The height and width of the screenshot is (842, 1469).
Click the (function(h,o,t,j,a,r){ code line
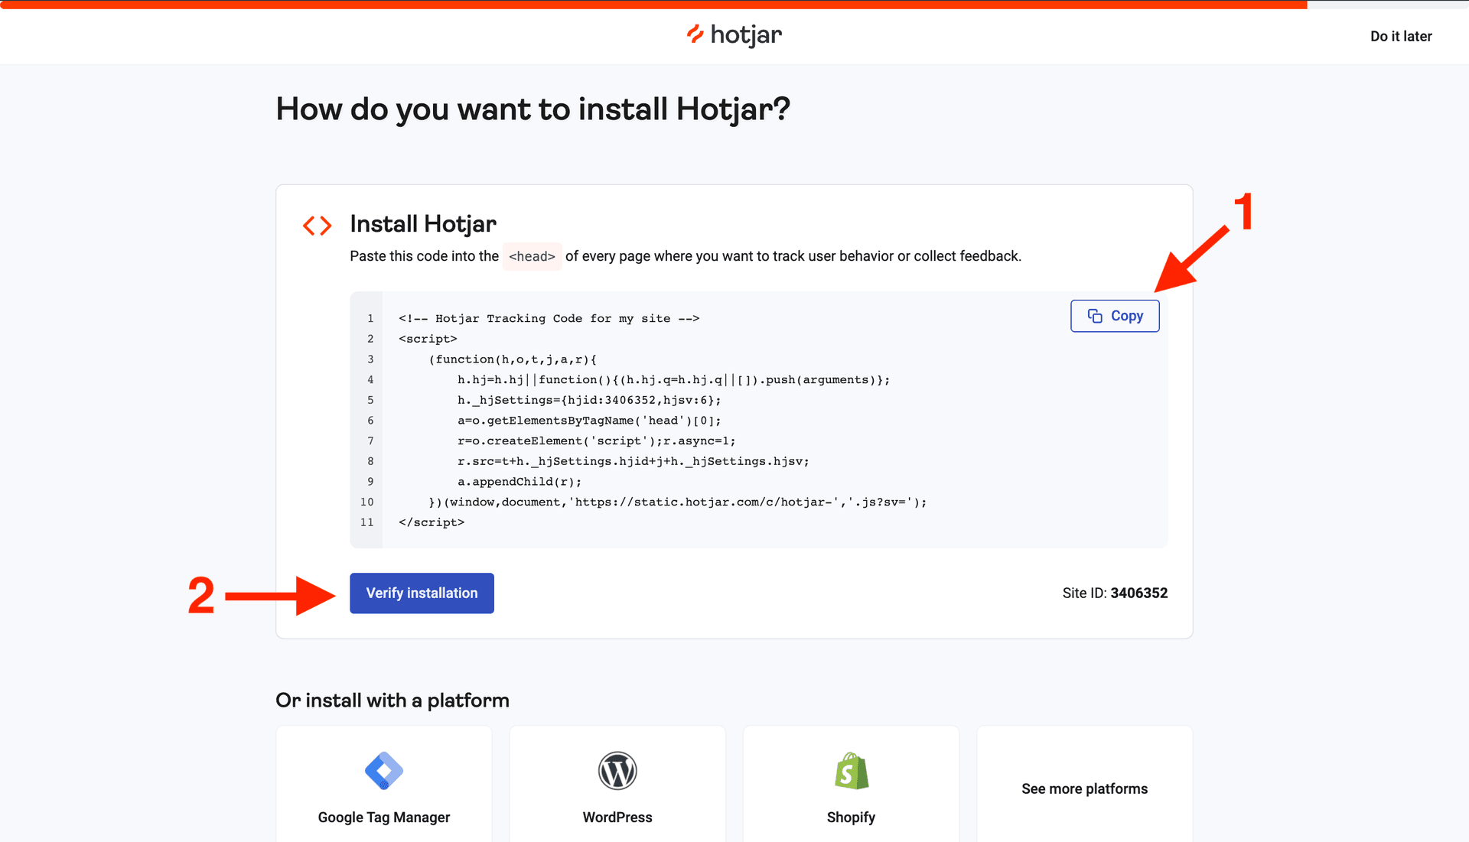pyautogui.click(x=513, y=359)
